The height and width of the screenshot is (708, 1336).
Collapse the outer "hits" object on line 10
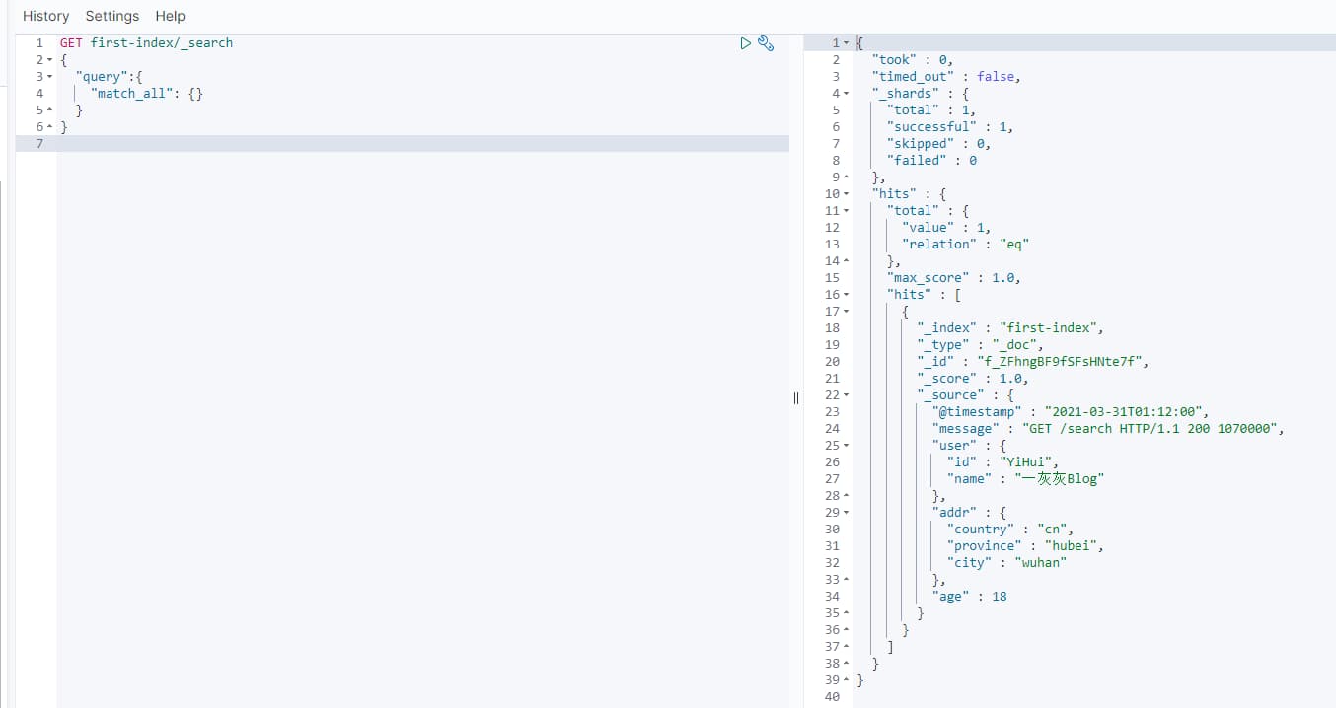pyautogui.click(x=846, y=194)
